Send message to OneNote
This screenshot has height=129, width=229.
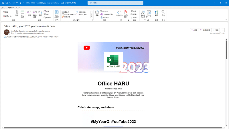(x=107, y=14)
